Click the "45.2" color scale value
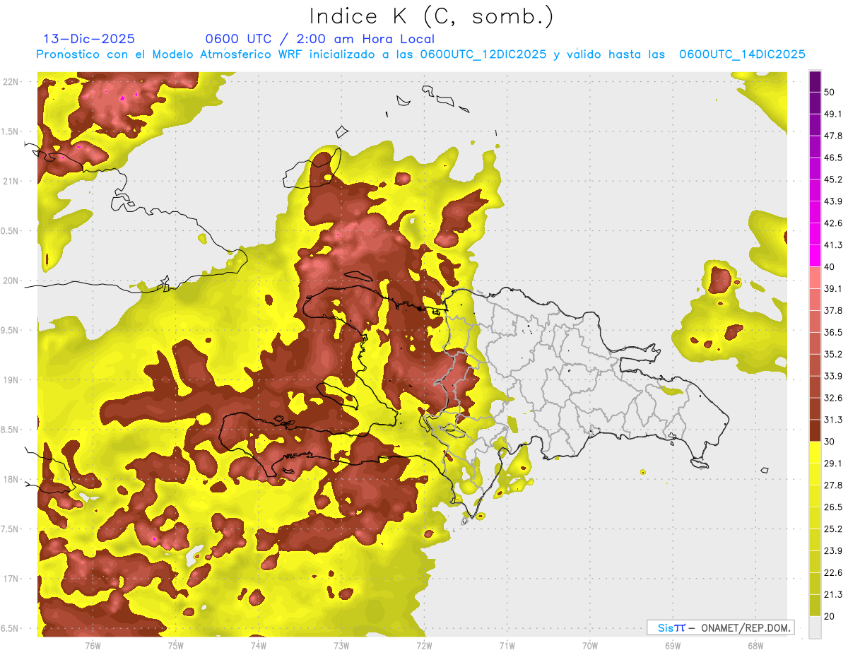The height and width of the screenshot is (655, 848). click(833, 179)
